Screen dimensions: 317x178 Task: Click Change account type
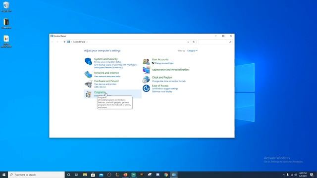[x=164, y=63]
